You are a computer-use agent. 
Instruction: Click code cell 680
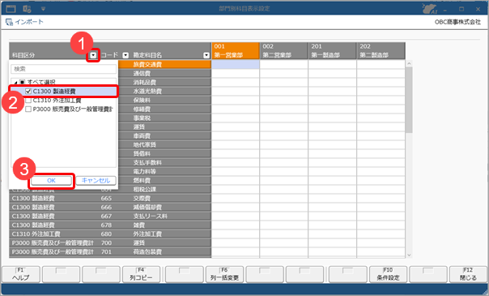106,234
